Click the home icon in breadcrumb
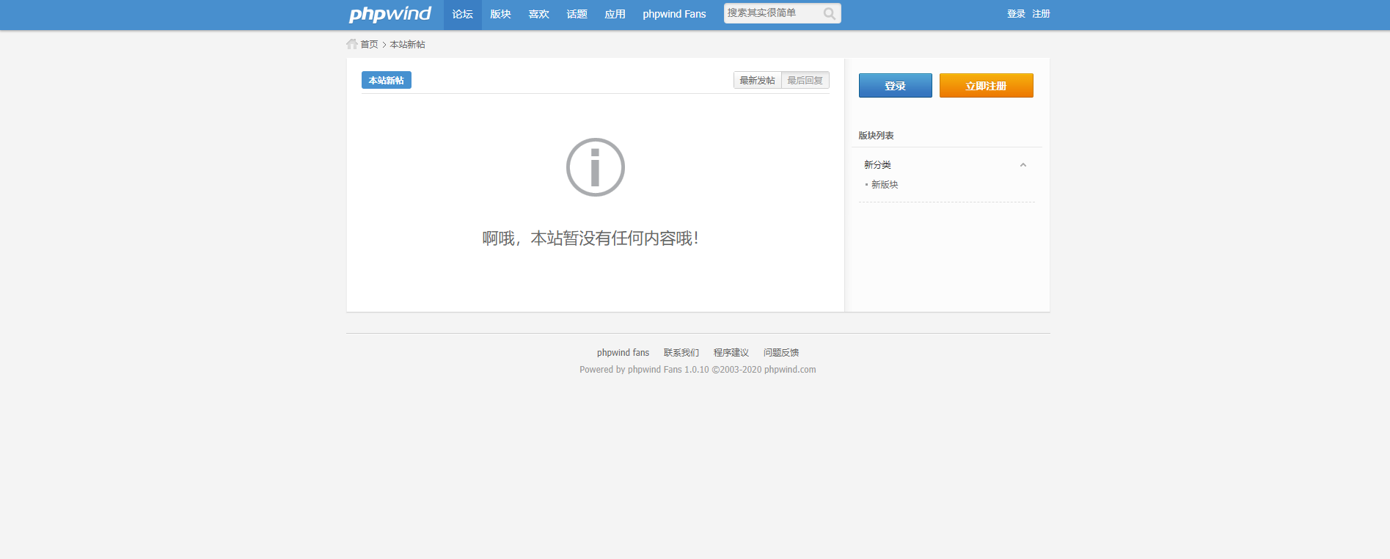 point(352,44)
